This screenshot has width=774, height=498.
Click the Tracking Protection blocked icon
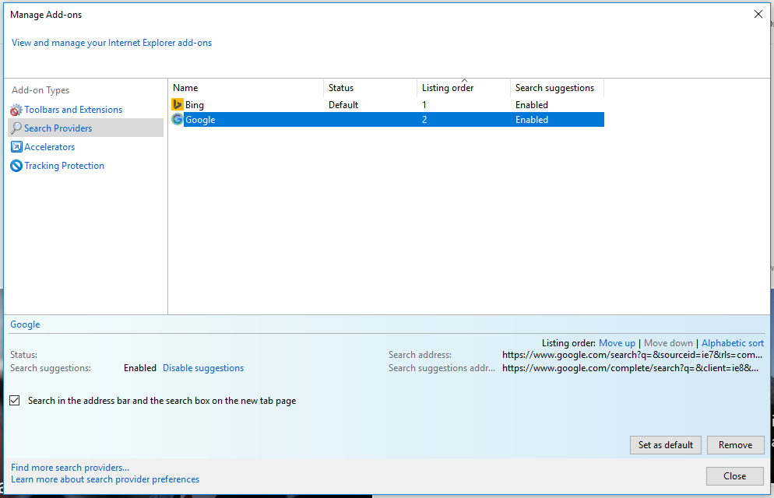[16, 166]
